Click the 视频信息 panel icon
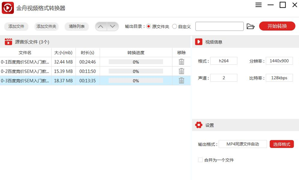Image resolution: width=299 pixels, height=180 pixels. click(199, 41)
